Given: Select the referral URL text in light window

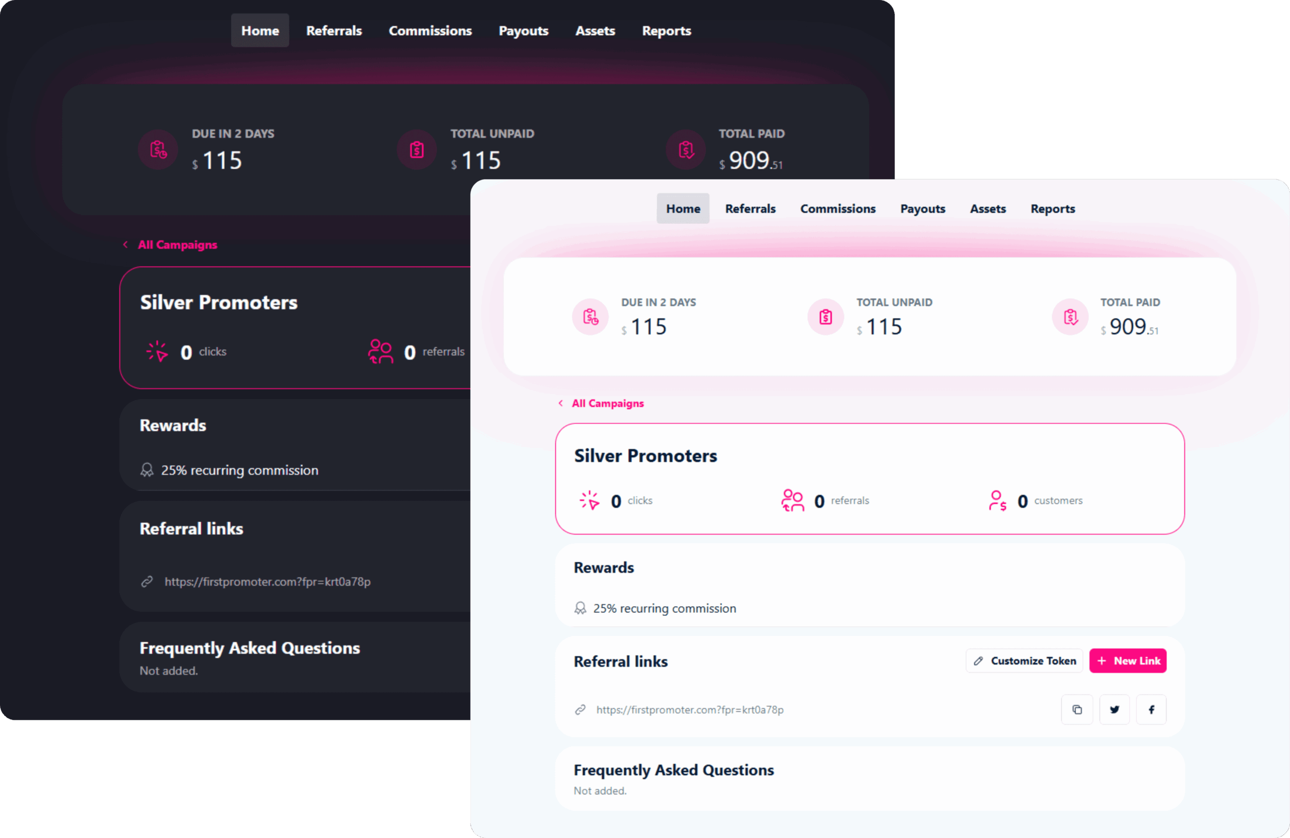Looking at the screenshot, I should pos(690,710).
